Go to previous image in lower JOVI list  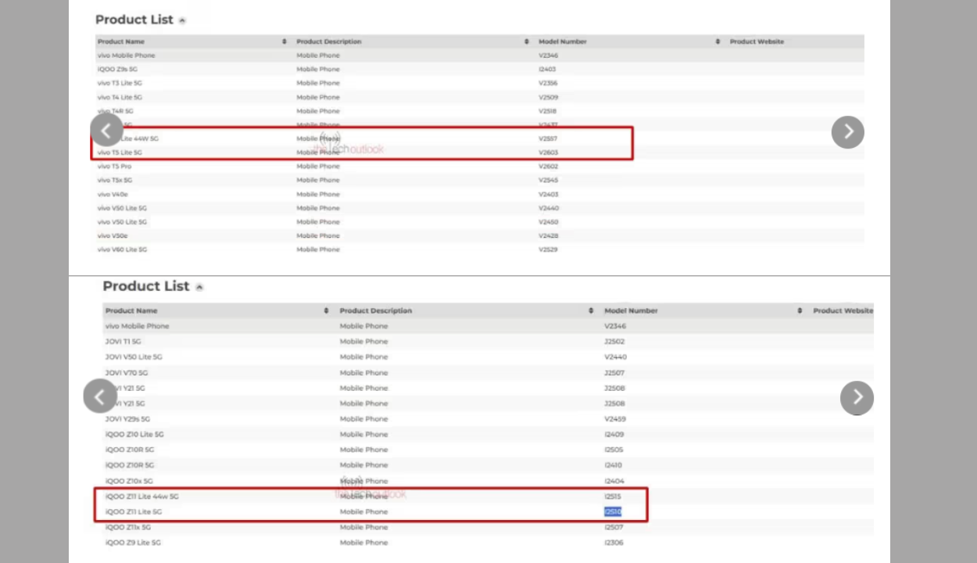click(x=100, y=397)
